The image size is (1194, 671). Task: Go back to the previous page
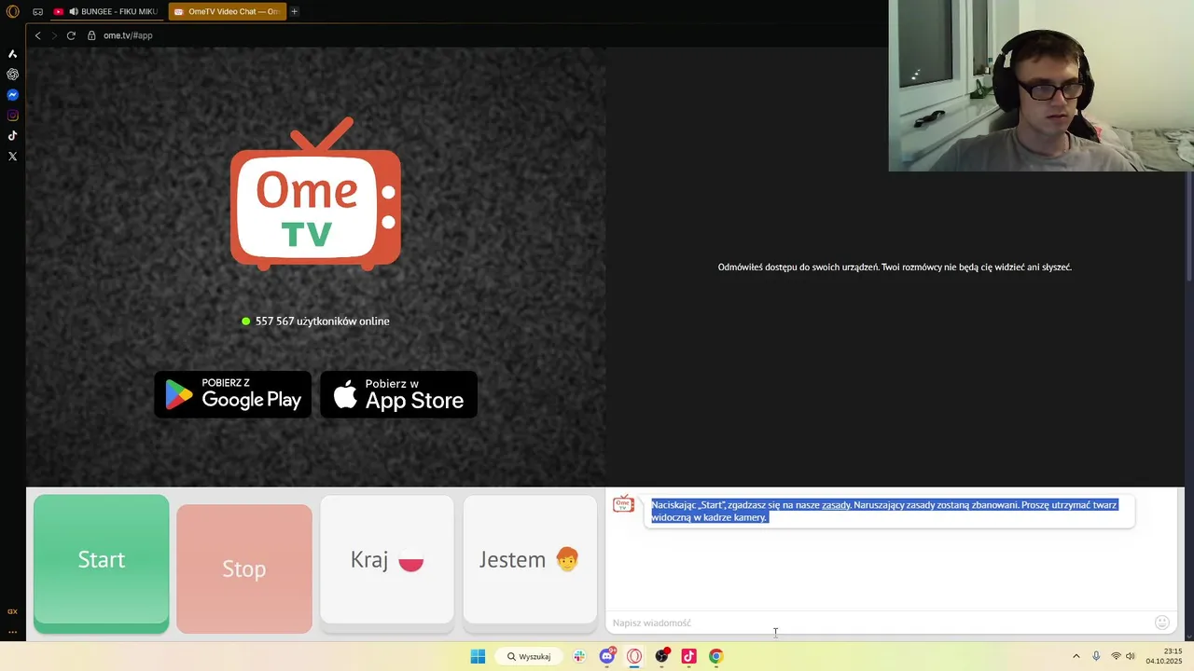tap(37, 35)
